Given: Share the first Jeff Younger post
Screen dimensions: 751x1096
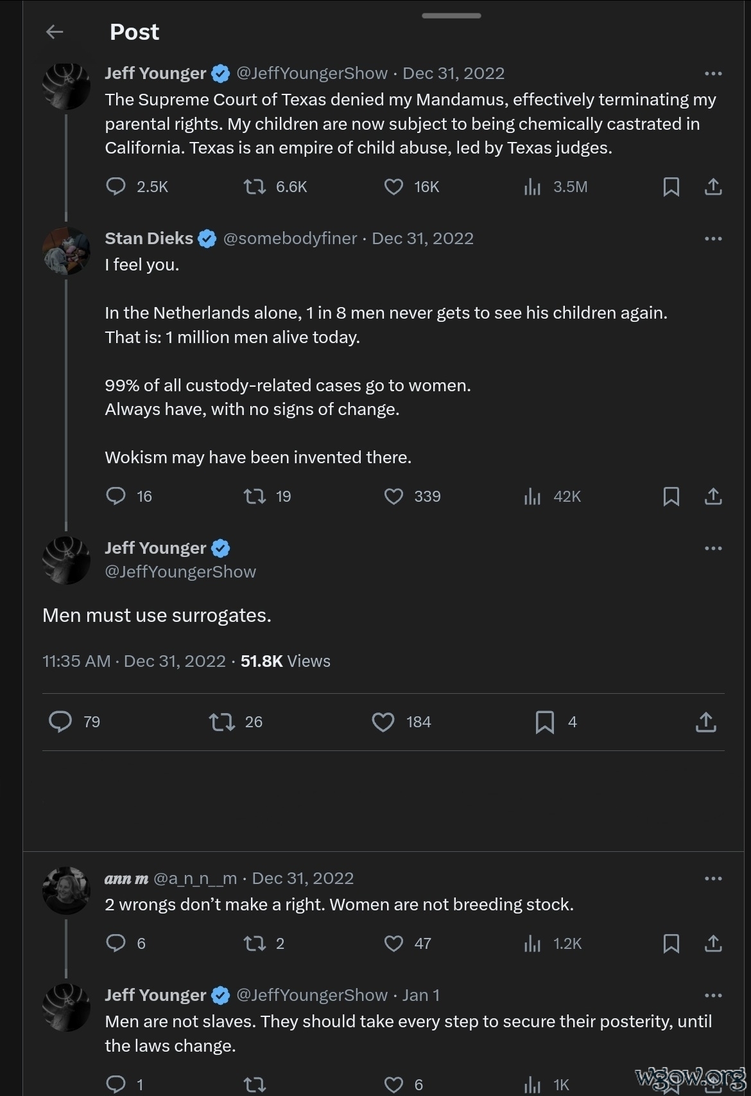Looking at the screenshot, I should [713, 186].
